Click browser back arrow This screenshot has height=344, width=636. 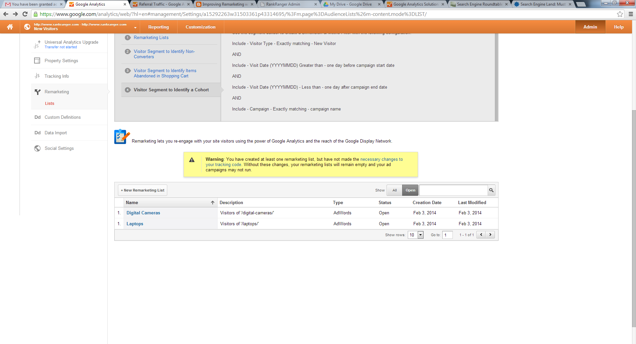pyautogui.click(x=6, y=14)
